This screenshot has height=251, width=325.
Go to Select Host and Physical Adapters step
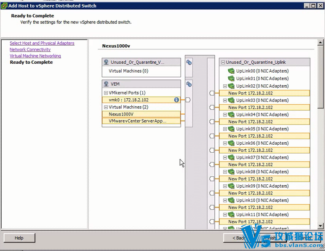42,43
